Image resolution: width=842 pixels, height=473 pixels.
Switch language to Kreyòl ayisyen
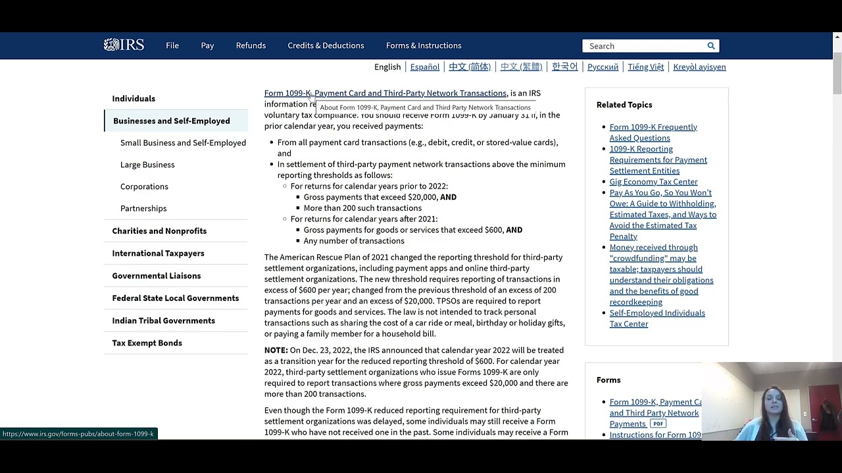coord(699,66)
